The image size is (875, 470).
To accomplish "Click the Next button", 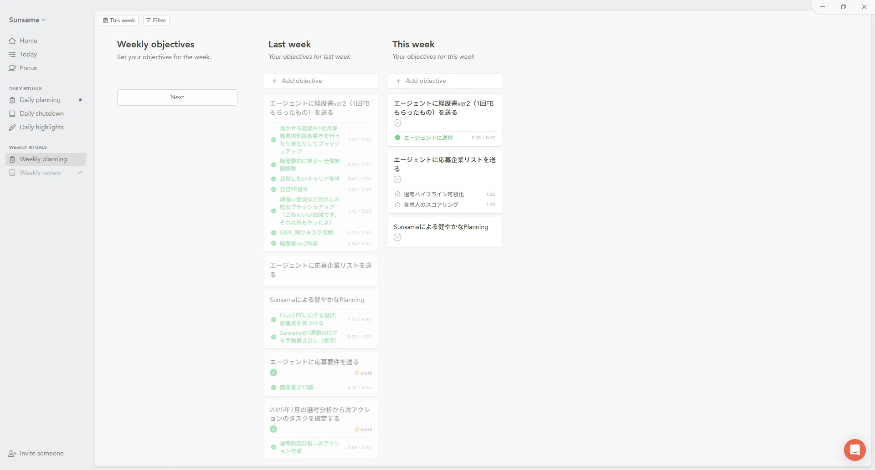I will (177, 97).
